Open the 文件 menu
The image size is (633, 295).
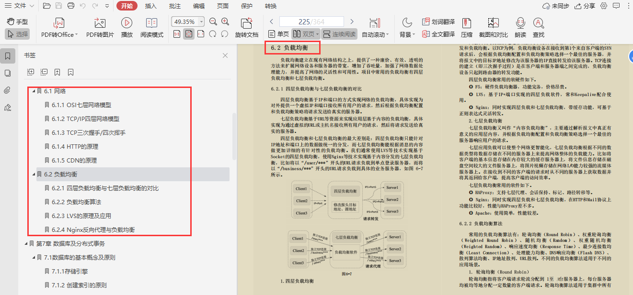pos(20,6)
